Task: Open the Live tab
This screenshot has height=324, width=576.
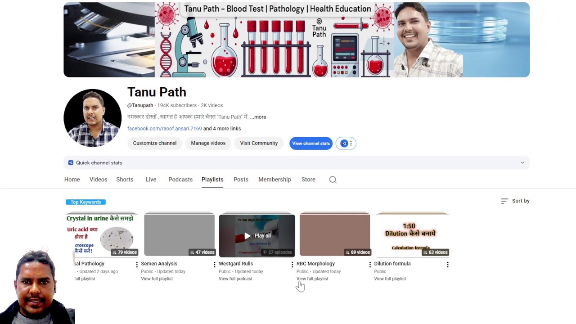Action: click(x=151, y=180)
